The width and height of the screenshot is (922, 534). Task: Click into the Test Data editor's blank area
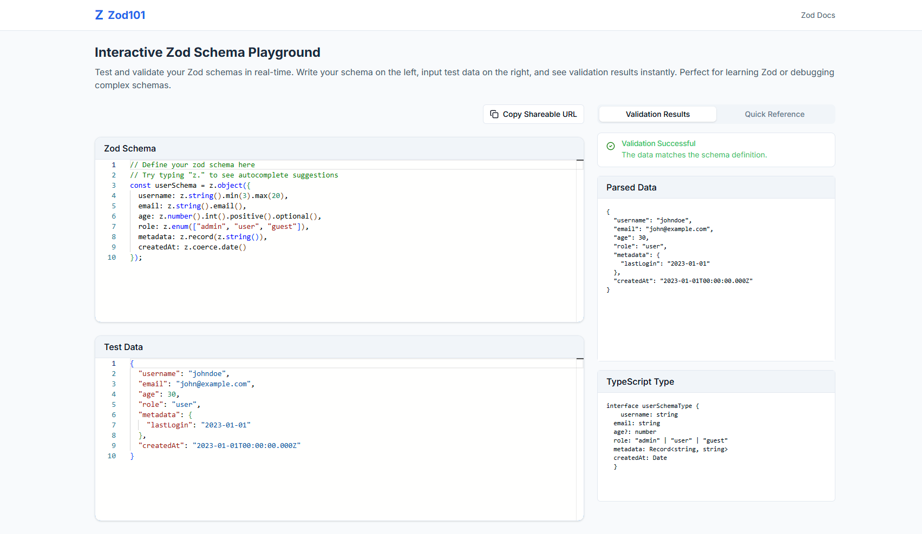[x=352, y=490]
